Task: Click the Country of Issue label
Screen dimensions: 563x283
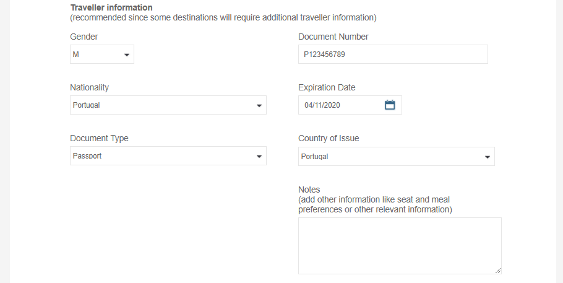Action: pos(329,138)
